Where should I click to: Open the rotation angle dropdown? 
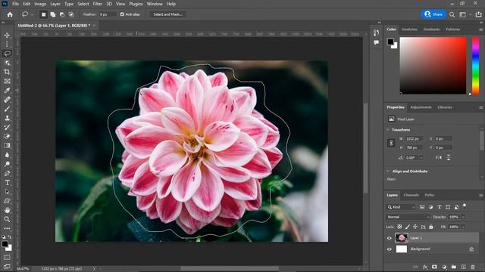click(x=421, y=158)
